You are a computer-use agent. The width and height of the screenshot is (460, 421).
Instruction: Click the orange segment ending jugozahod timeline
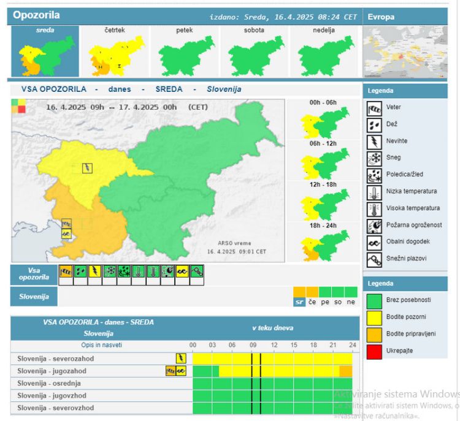(x=346, y=371)
